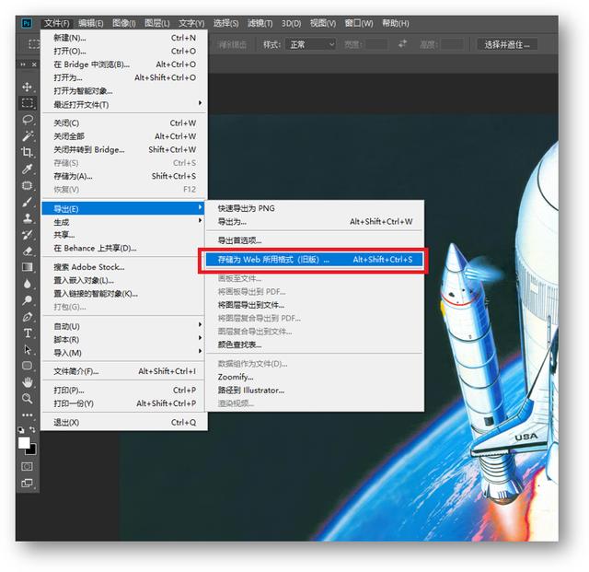Reset to default foreground/background colors
The height and width of the screenshot is (572, 589).
21,430
